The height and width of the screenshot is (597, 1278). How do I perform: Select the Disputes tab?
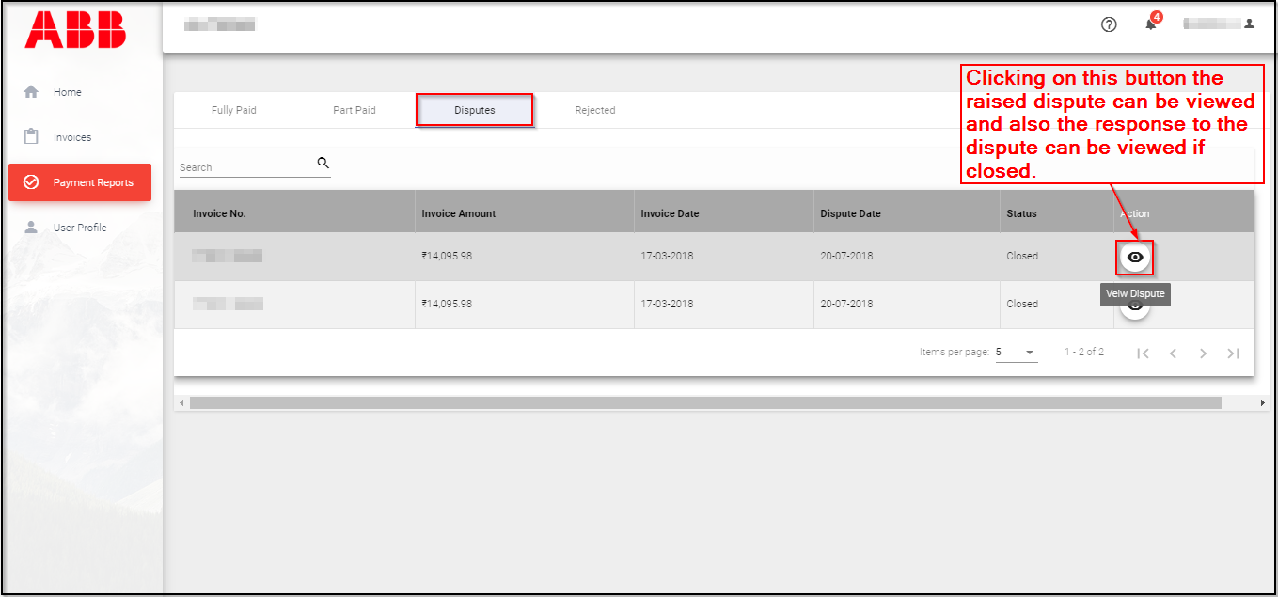(x=475, y=110)
